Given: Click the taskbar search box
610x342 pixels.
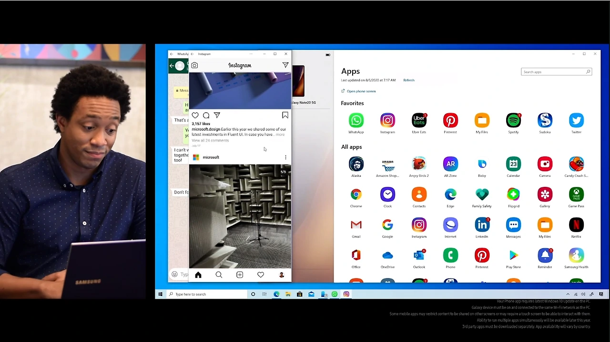Looking at the screenshot, I should 207,294.
